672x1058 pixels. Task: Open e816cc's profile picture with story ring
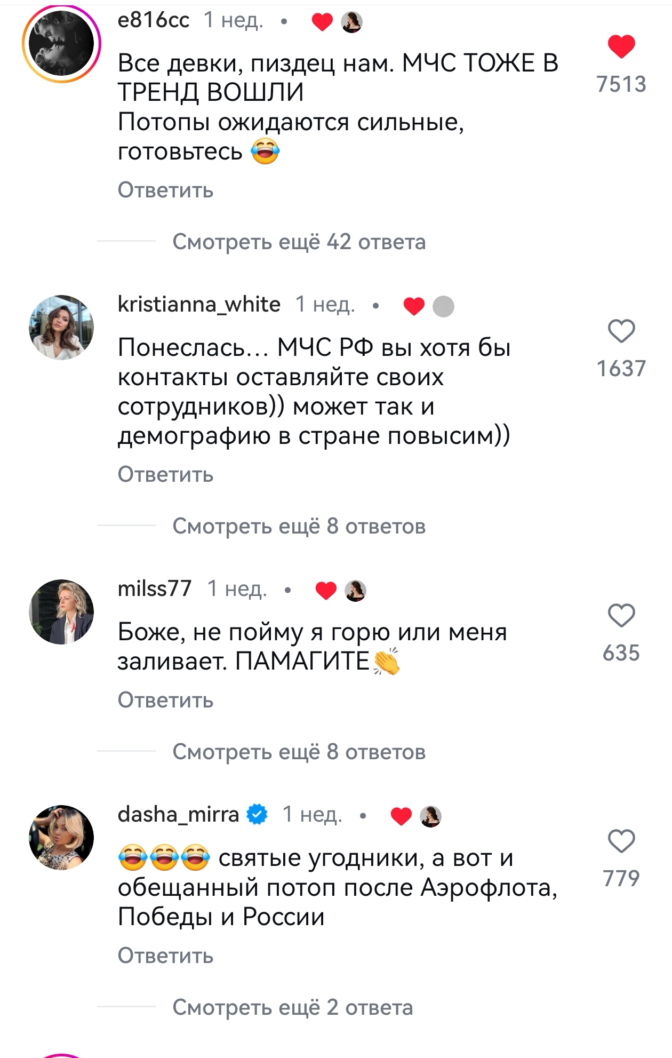point(61,44)
